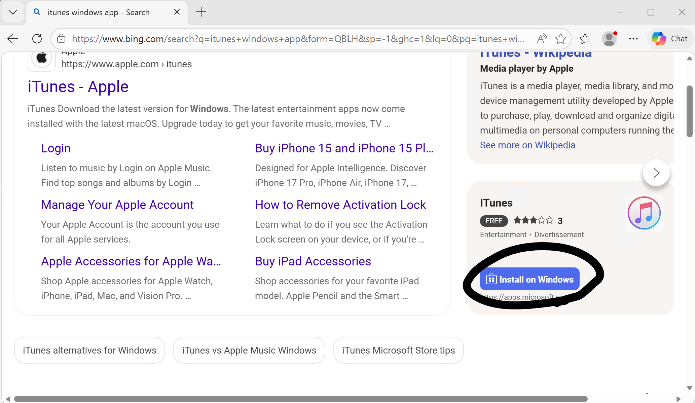Click the horizontal scrollbar thumb
The image size is (695, 403).
point(301,399)
